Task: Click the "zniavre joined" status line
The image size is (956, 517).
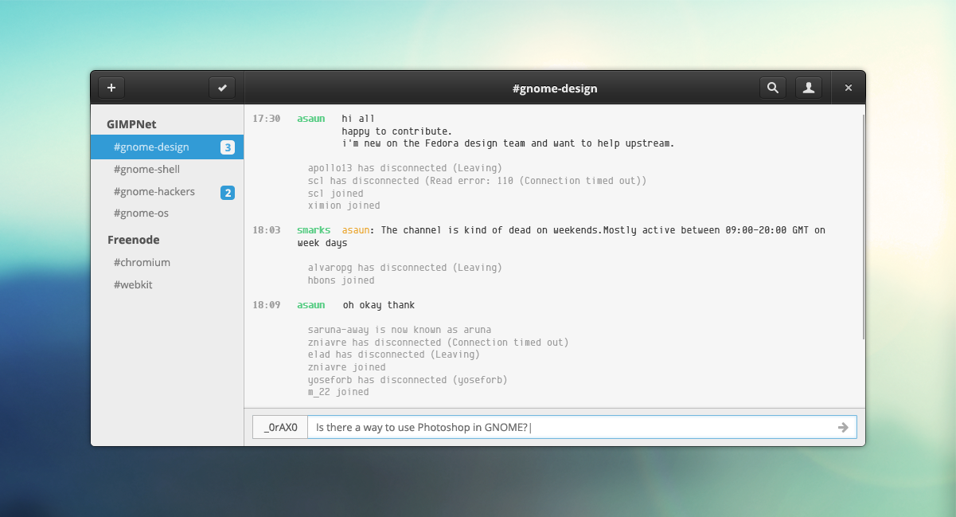Action: point(347,367)
